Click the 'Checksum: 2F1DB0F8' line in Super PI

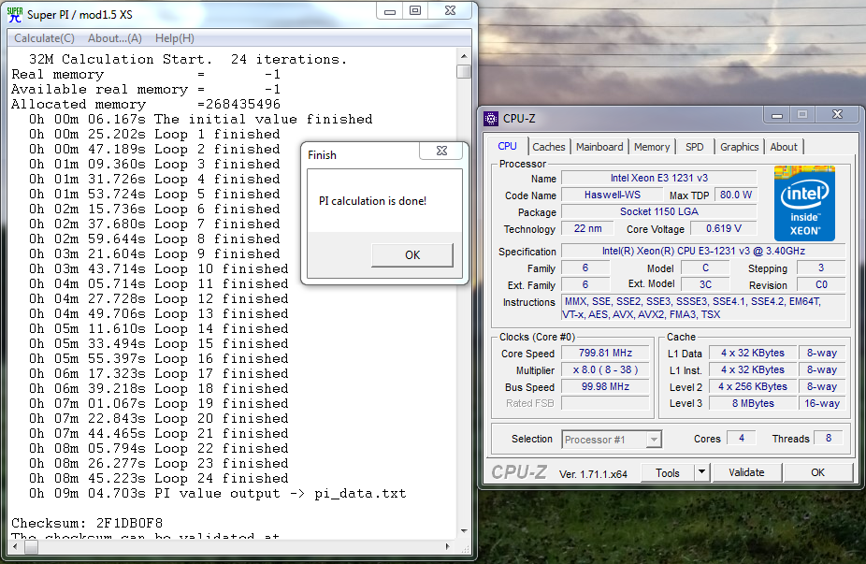(x=87, y=523)
